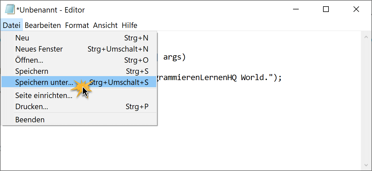
Task: Click the scrollbar down arrow
Action: pos(366,165)
